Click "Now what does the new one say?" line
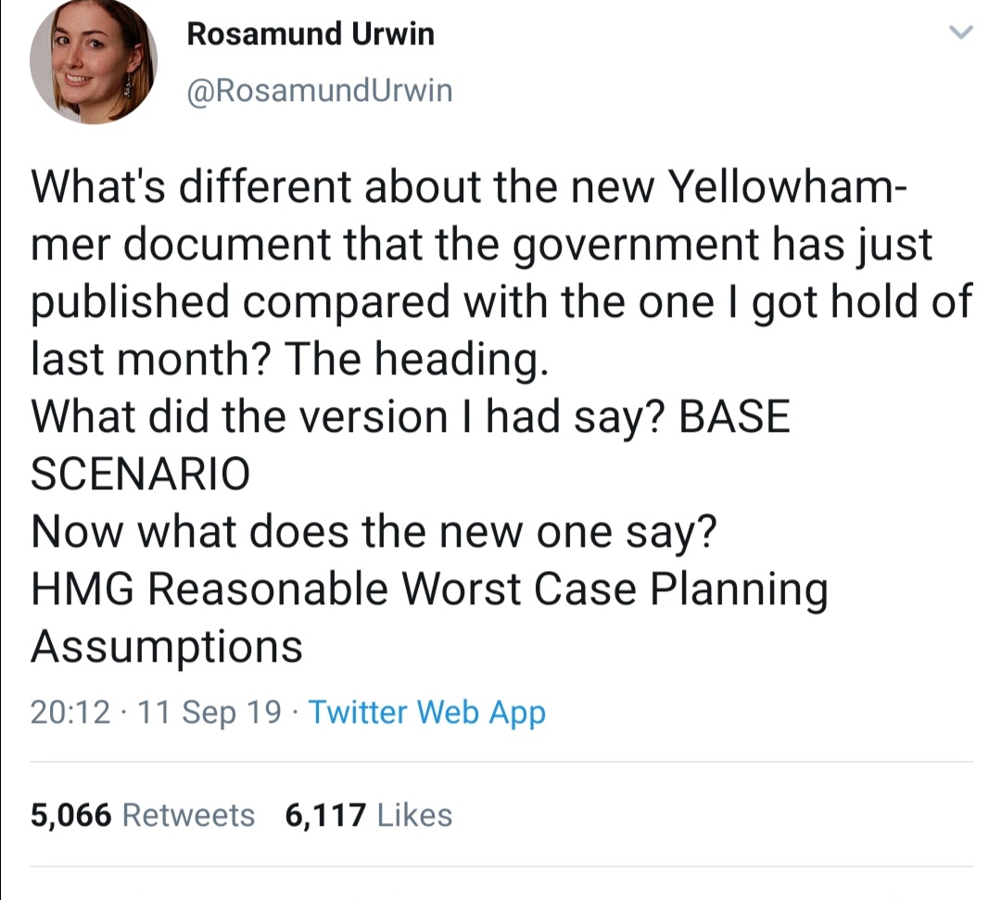The height and width of the screenshot is (900, 1001). tap(374, 532)
